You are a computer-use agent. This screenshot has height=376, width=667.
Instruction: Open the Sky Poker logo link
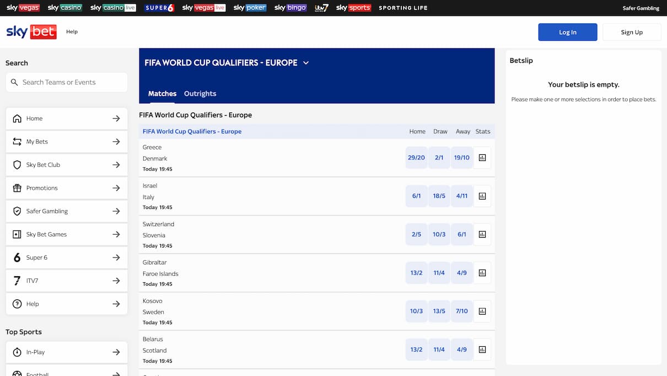pyautogui.click(x=250, y=8)
